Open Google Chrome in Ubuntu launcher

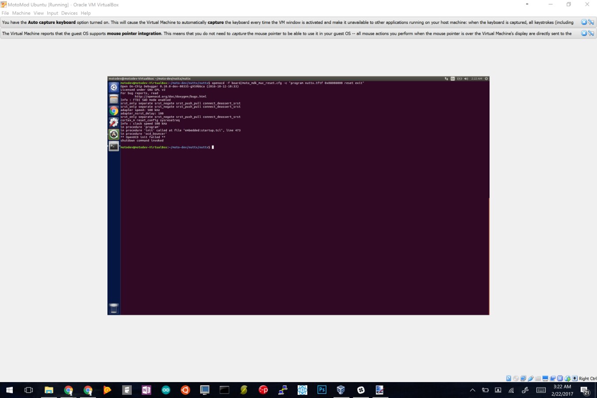pos(114,111)
